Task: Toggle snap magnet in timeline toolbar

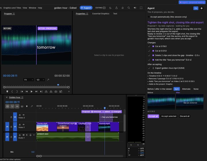Action: point(12,106)
